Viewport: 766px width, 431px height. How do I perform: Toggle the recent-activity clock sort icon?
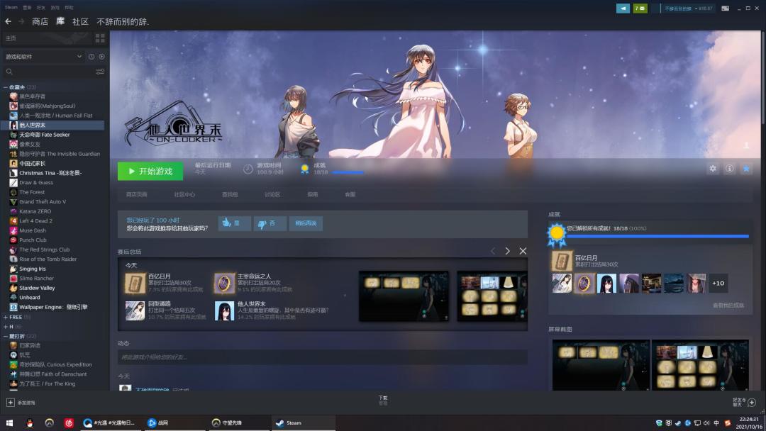click(91, 57)
